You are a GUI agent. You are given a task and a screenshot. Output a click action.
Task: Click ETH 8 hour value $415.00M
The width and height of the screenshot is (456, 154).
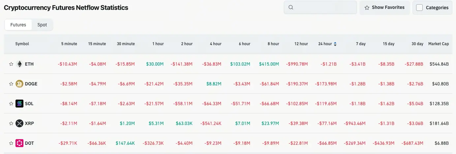pyautogui.click(x=269, y=64)
